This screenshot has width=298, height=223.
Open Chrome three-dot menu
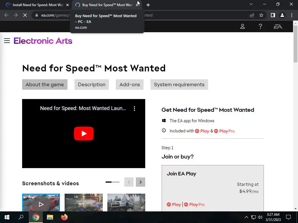pyautogui.click(x=292, y=15)
